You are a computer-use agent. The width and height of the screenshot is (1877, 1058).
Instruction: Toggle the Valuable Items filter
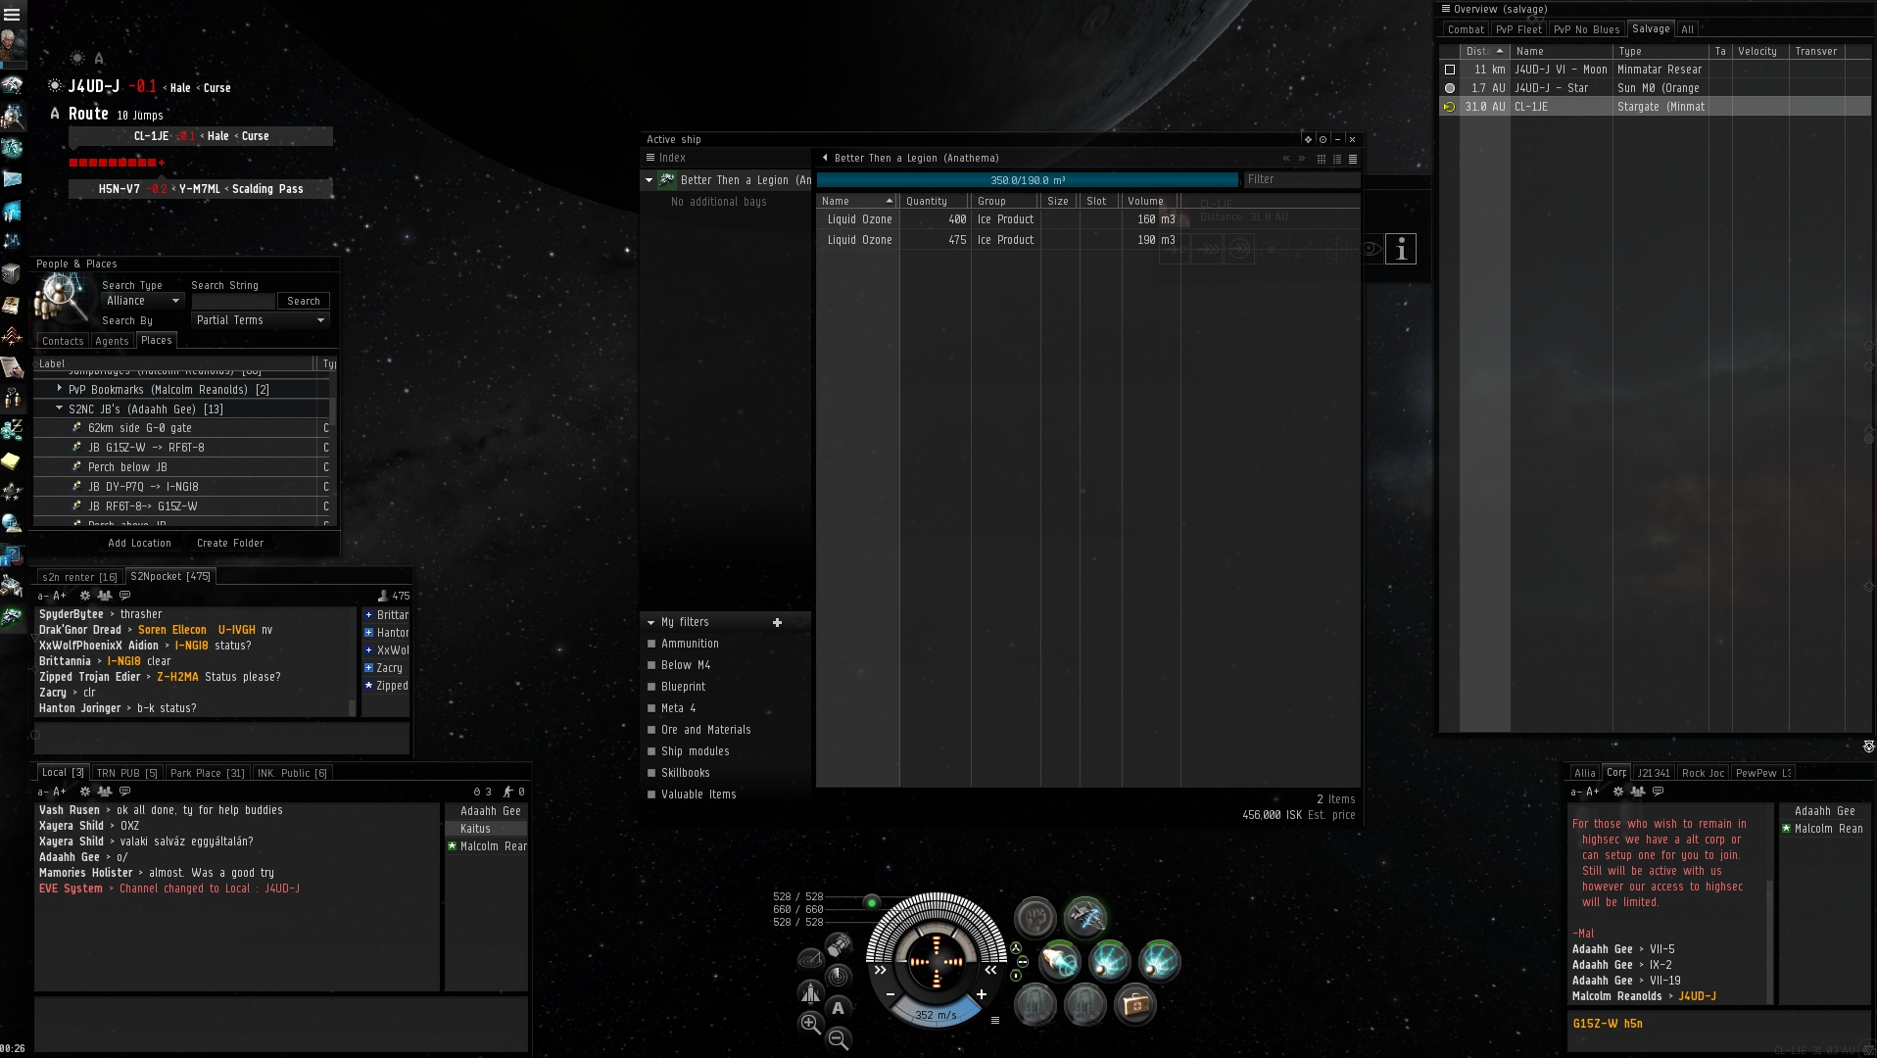click(650, 794)
